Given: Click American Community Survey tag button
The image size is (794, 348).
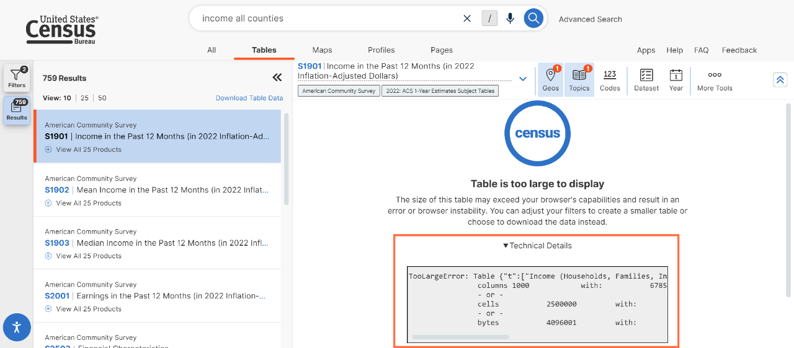Looking at the screenshot, I should click(339, 90).
